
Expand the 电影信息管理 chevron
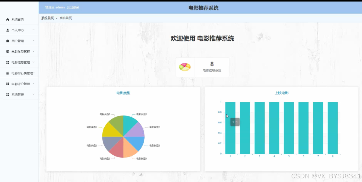[x=33, y=62]
